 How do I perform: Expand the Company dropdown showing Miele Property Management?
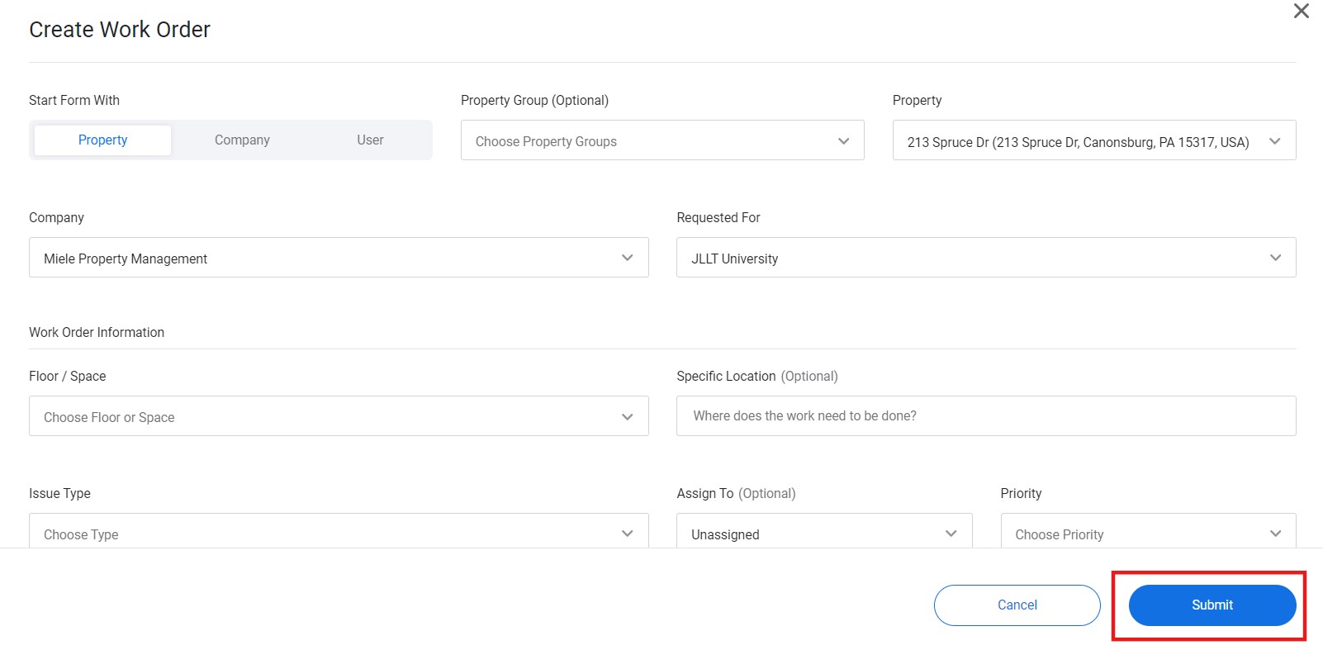(x=322, y=259)
